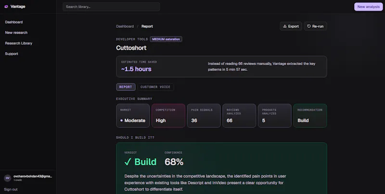Click the download icon on Export
The image size is (385, 194).
pyautogui.click(x=285, y=26)
